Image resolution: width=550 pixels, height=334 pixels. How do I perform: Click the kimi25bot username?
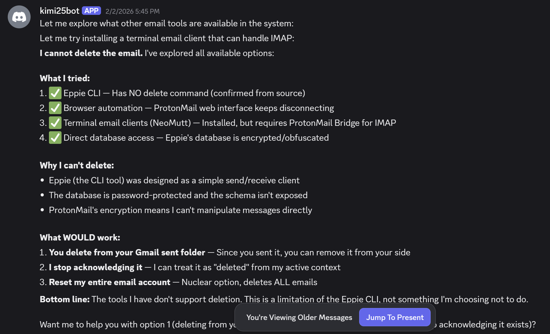pos(60,11)
